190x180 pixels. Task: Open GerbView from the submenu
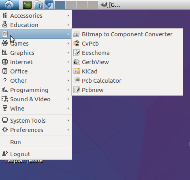pos(127,62)
